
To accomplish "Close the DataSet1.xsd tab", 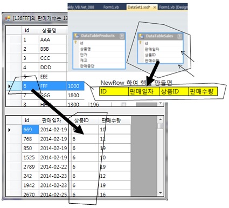I will pos(155,7).
